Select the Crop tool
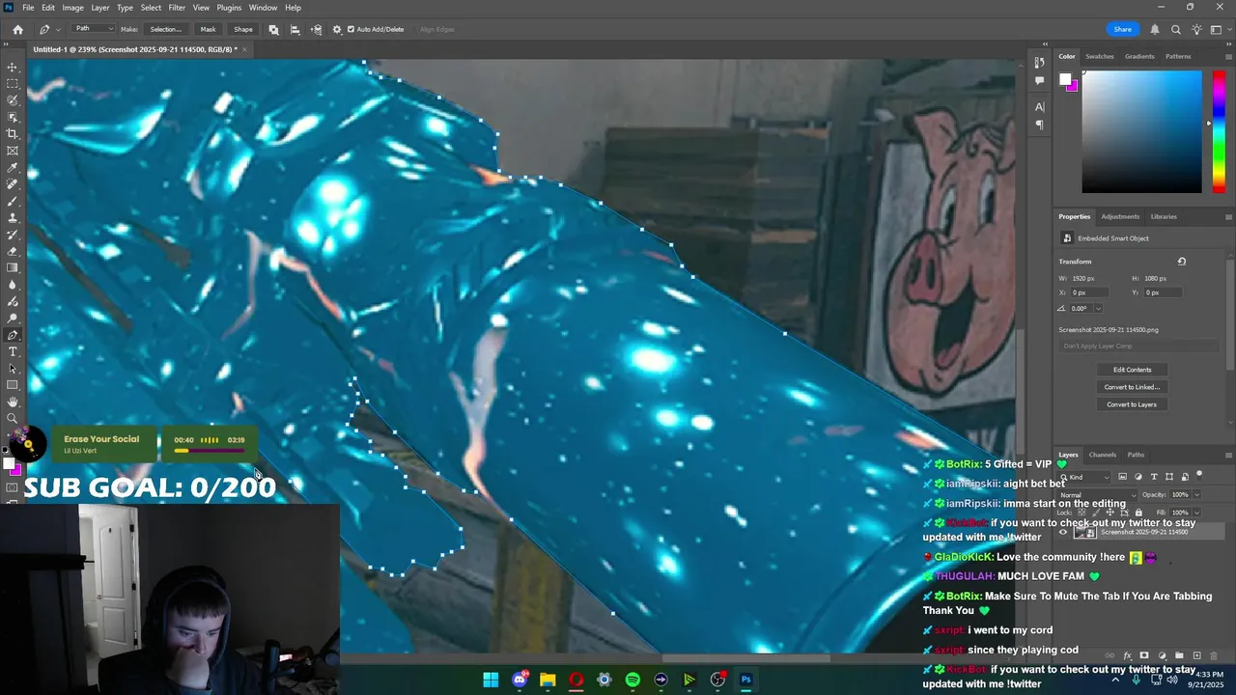 coord(13,133)
